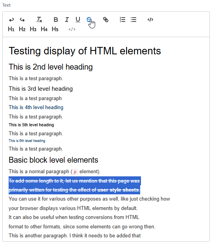
Task: Insert a hyperlink
Action: 106,20
